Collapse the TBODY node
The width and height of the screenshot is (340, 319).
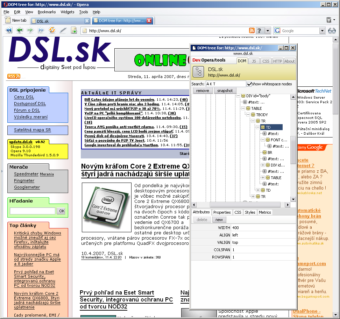248,114
